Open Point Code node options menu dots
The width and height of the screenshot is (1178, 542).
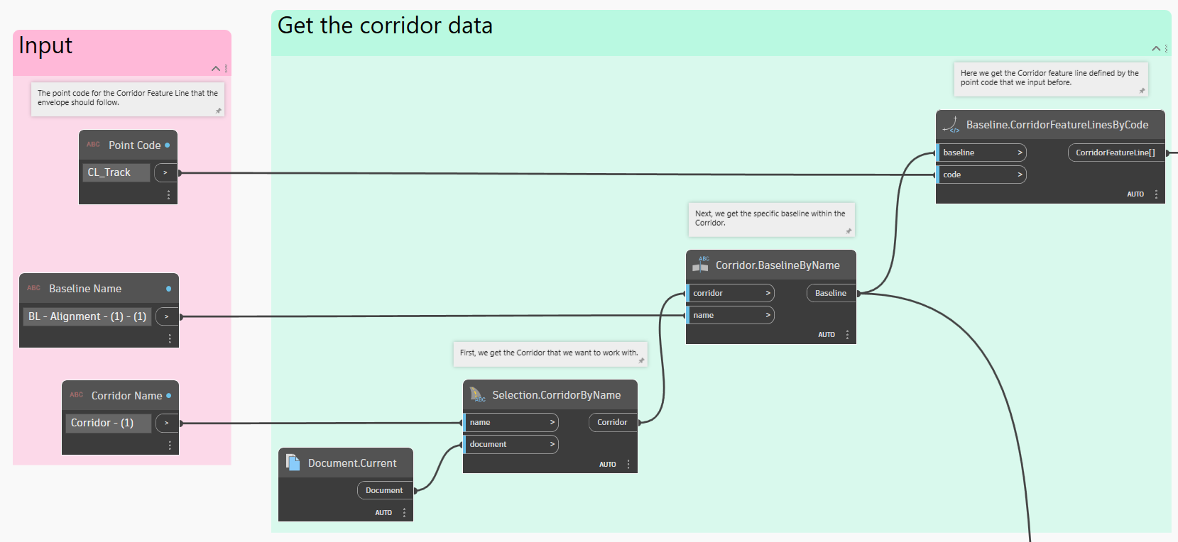pos(168,194)
